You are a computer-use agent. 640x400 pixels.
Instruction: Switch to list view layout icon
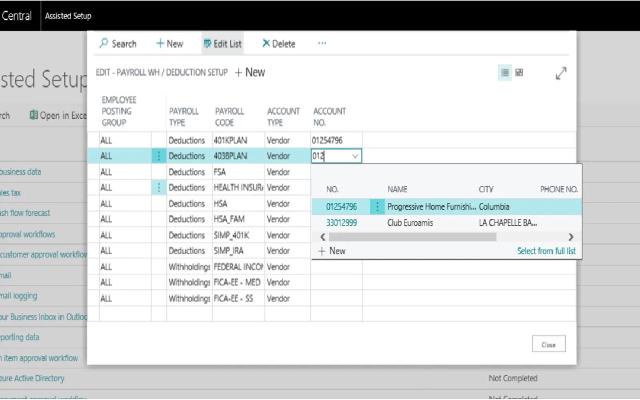pyautogui.click(x=505, y=72)
